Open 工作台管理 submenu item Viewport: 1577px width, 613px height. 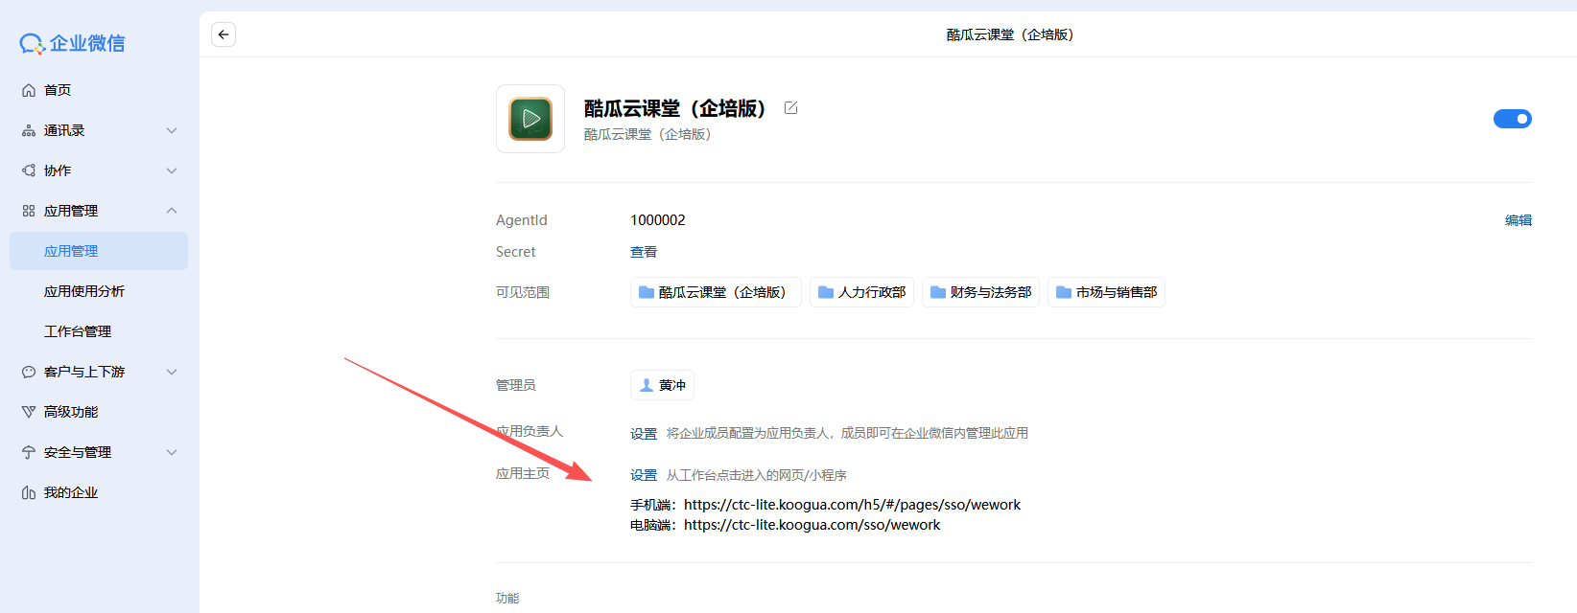tap(99, 331)
